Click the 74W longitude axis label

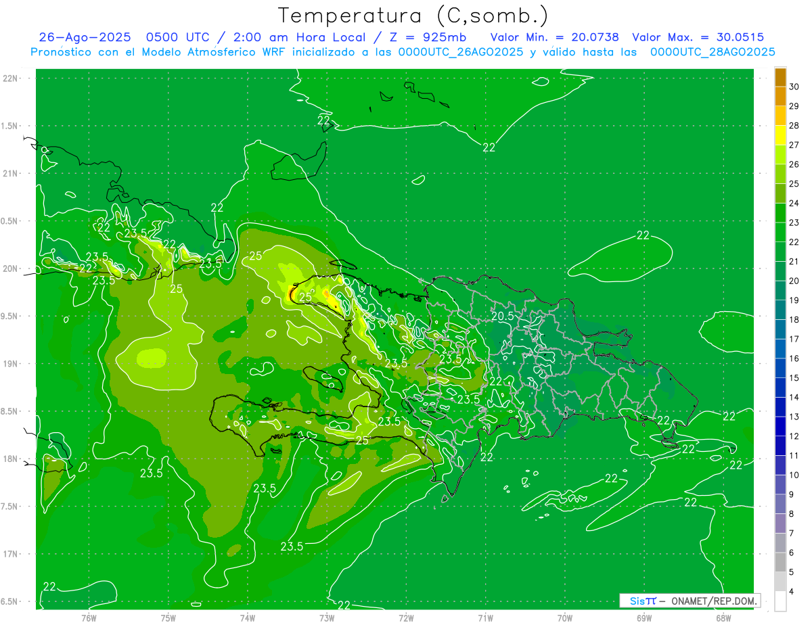point(248,618)
